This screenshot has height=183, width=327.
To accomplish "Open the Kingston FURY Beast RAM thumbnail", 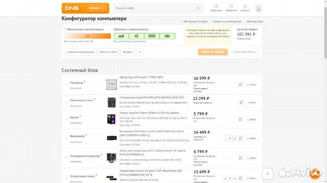I will [112, 178].
